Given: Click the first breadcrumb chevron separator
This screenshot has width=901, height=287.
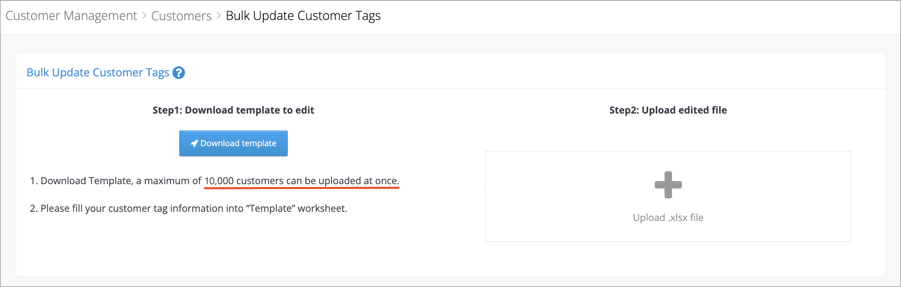Looking at the screenshot, I should 144,16.
